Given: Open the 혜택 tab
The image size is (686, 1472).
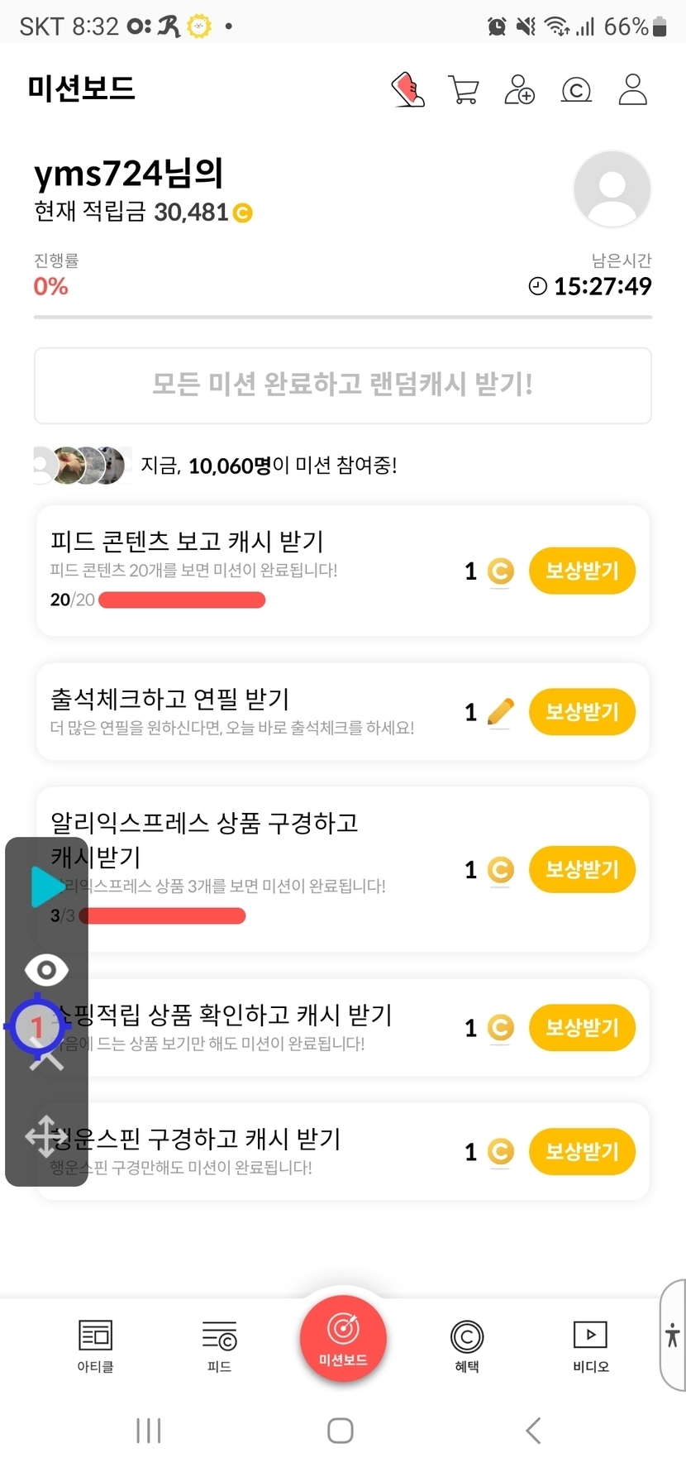Looking at the screenshot, I should 467,1345.
